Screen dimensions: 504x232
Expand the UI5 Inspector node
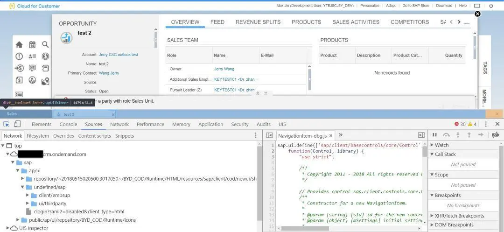pos(8,228)
